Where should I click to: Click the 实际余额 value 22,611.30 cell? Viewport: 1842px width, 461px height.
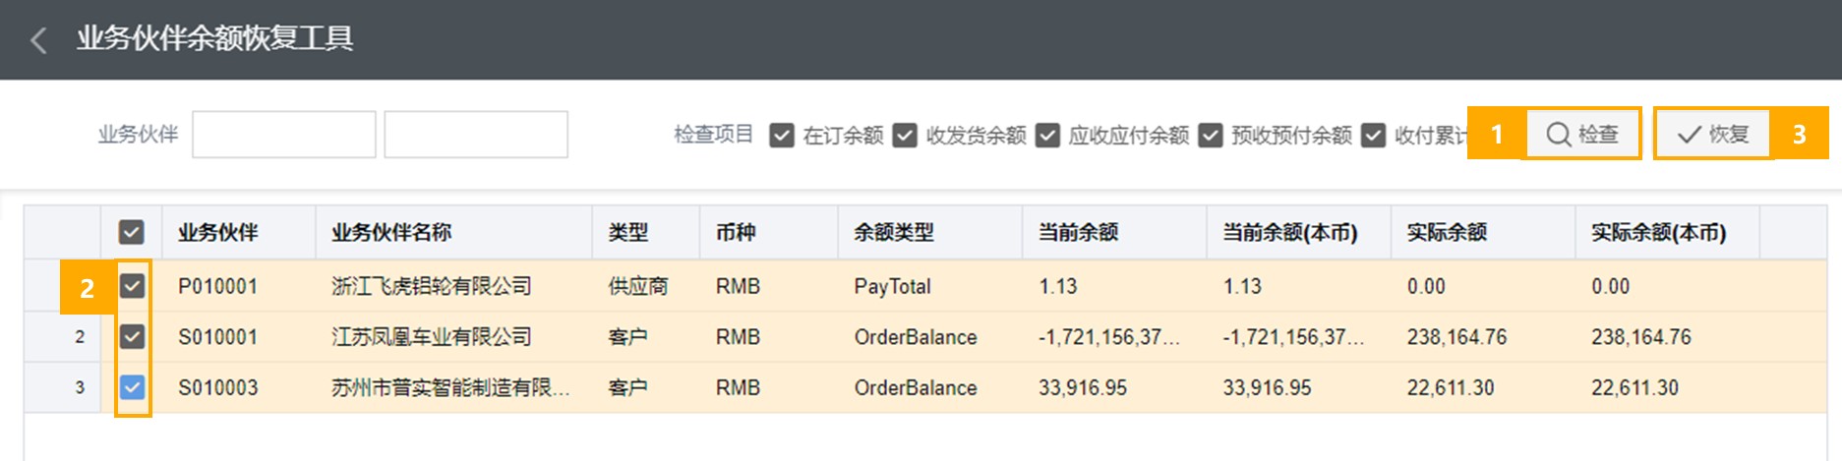pyautogui.click(x=1483, y=387)
